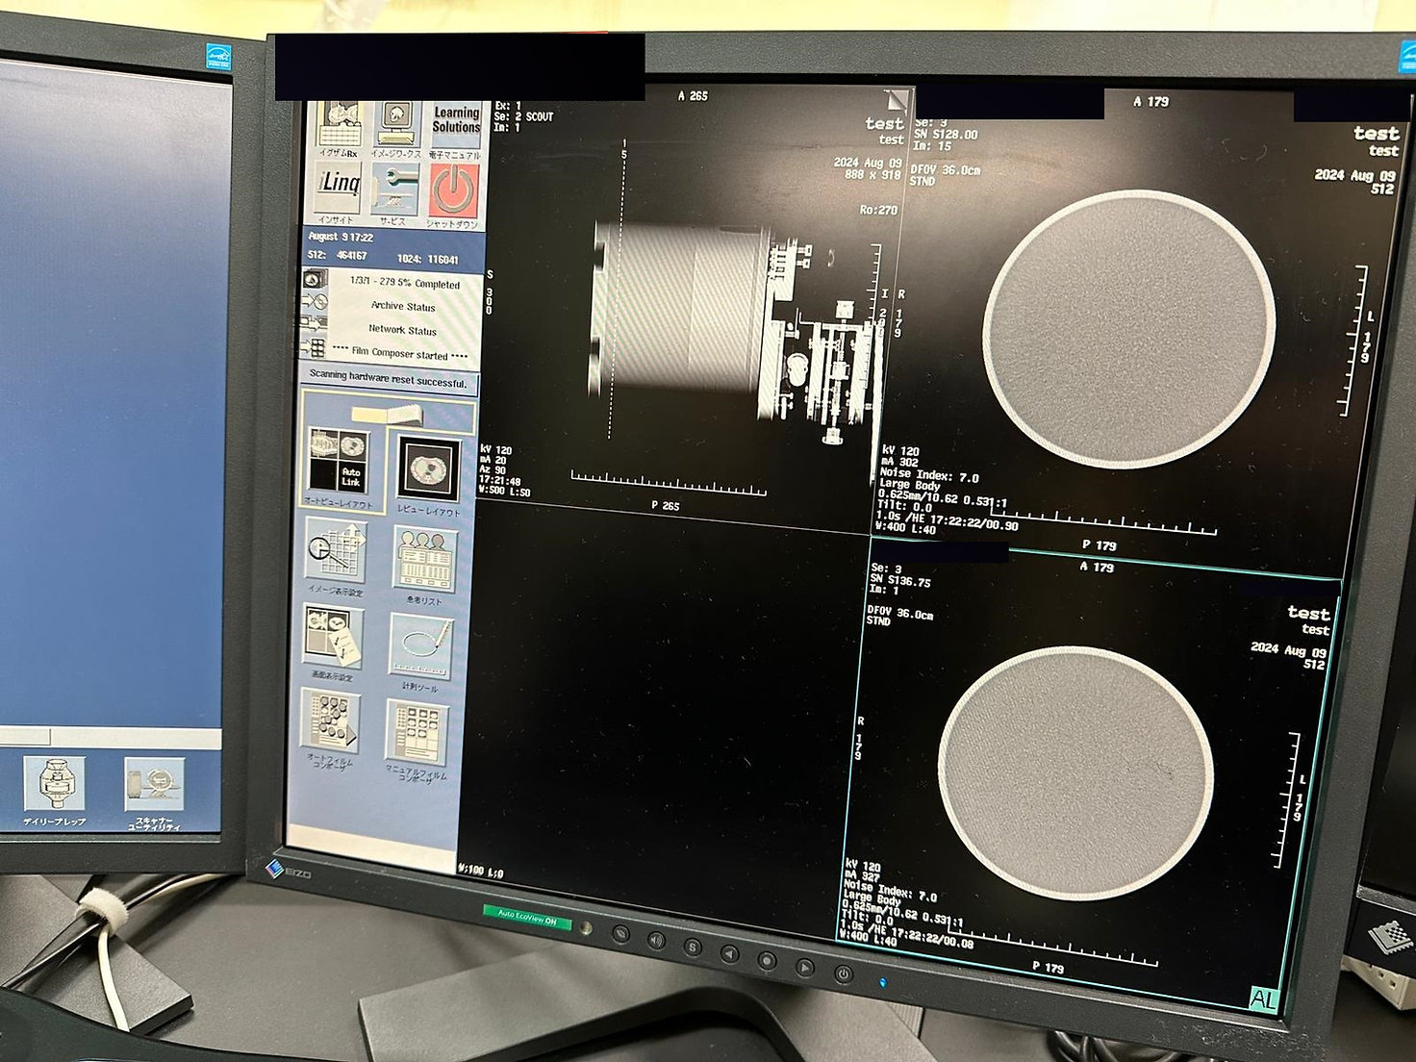The height and width of the screenshot is (1062, 1416).
Task: Click the Network Status text
Action: pyautogui.click(x=402, y=330)
